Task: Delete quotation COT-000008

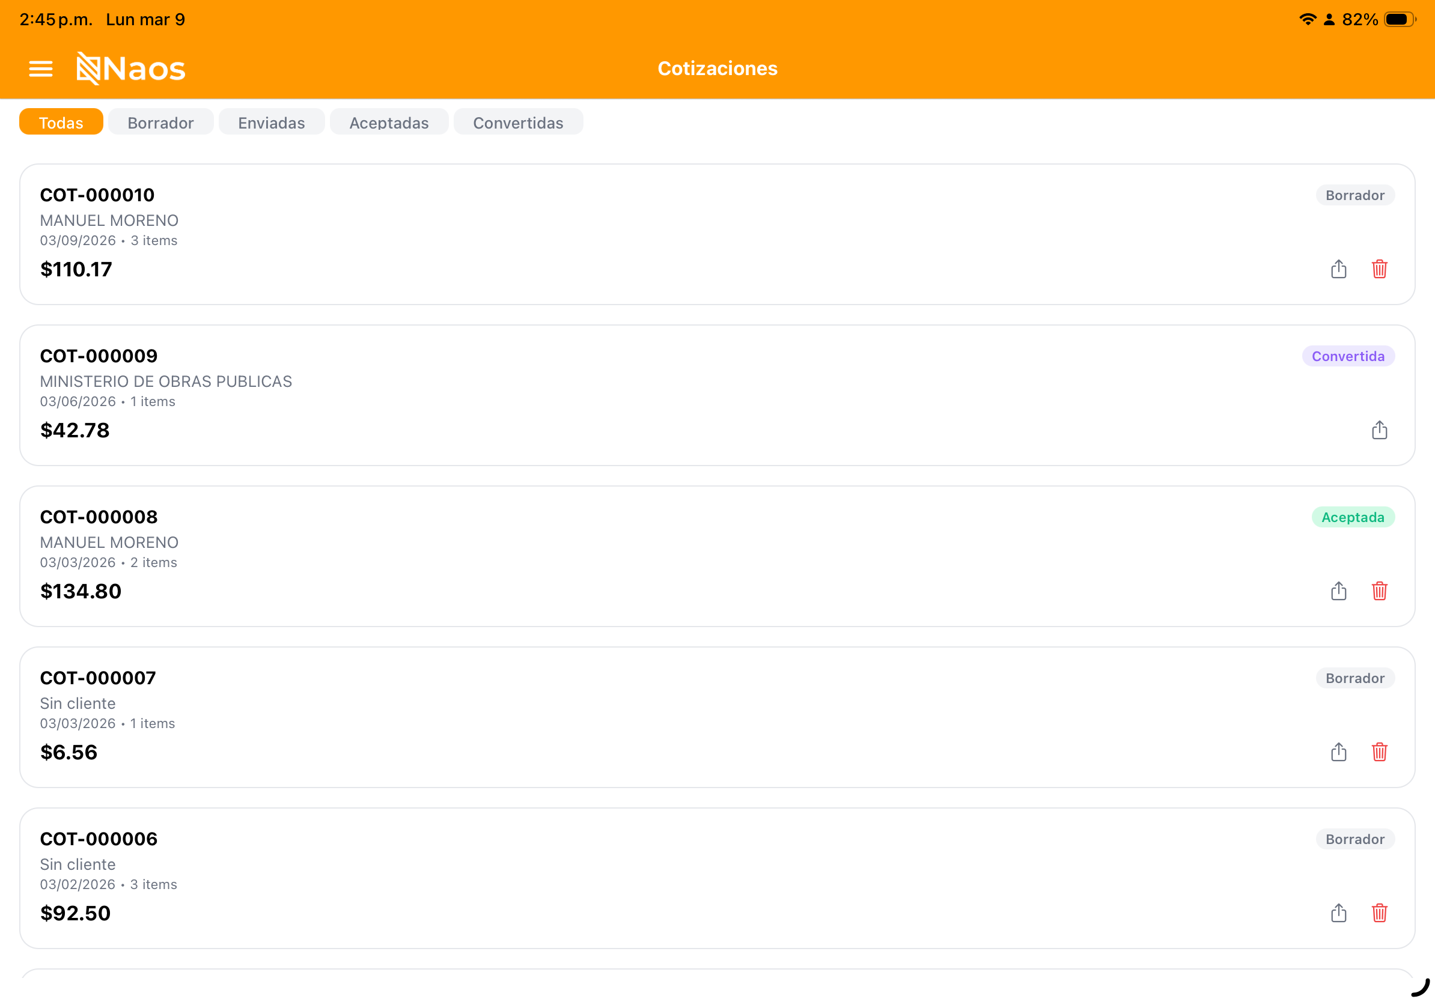Action: (x=1379, y=591)
